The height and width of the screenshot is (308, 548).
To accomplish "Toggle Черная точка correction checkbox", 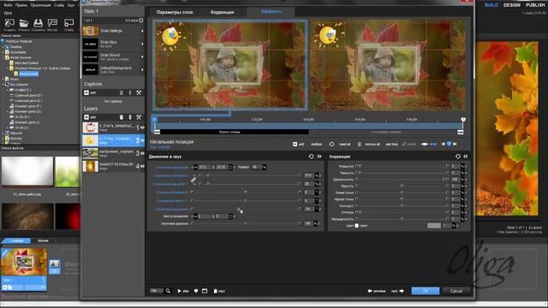I will pos(356,199).
